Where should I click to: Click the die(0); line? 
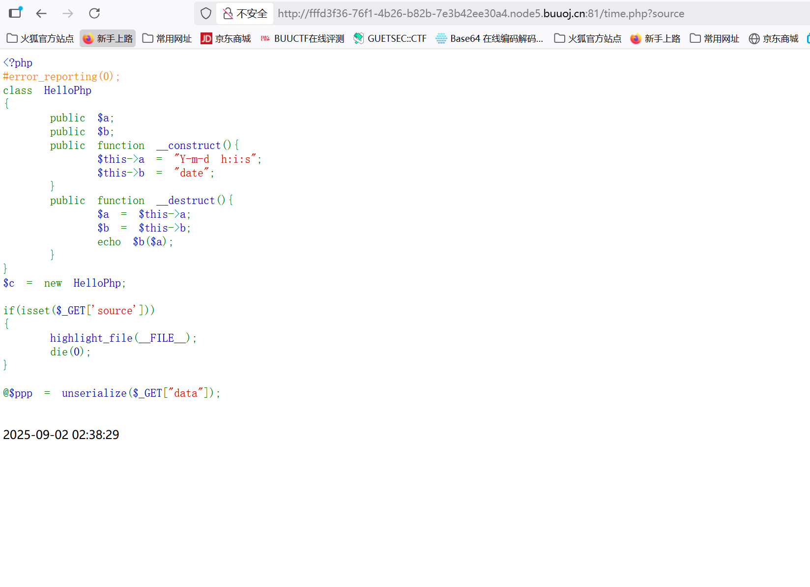[x=70, y=352]
